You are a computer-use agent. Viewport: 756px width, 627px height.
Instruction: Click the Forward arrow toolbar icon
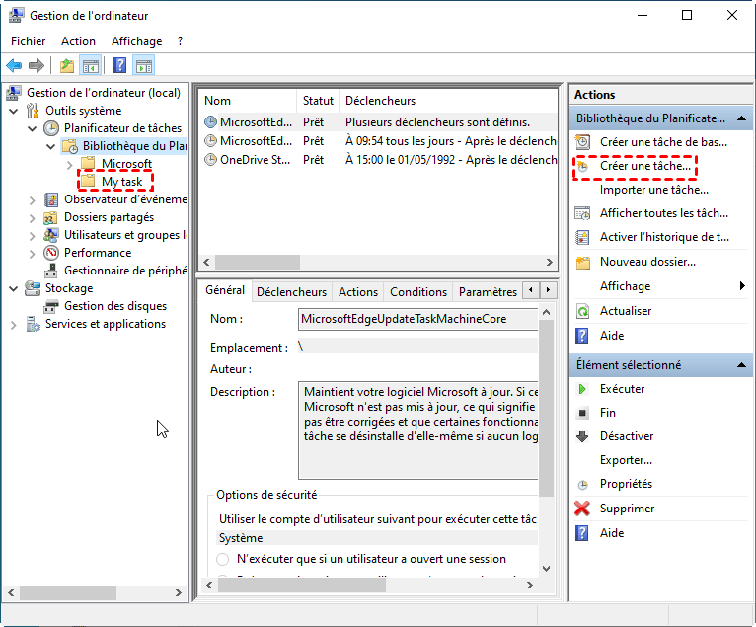pos(37,65)
